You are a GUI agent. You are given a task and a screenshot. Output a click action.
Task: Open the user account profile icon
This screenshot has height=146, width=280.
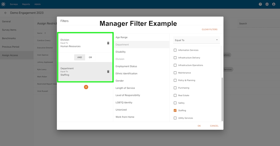click(x=274, y=4)
